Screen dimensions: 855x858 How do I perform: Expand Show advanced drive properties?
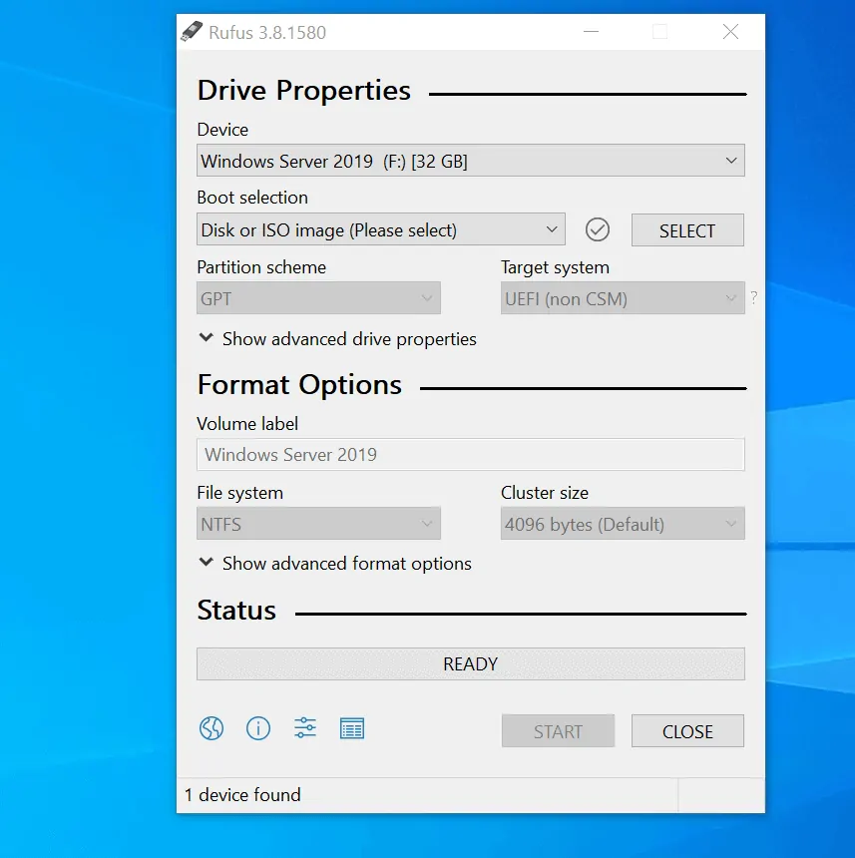pos(336,339)
